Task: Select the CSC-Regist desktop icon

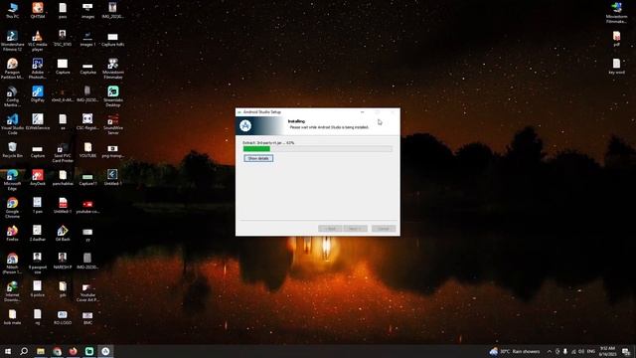Action: 87,121
